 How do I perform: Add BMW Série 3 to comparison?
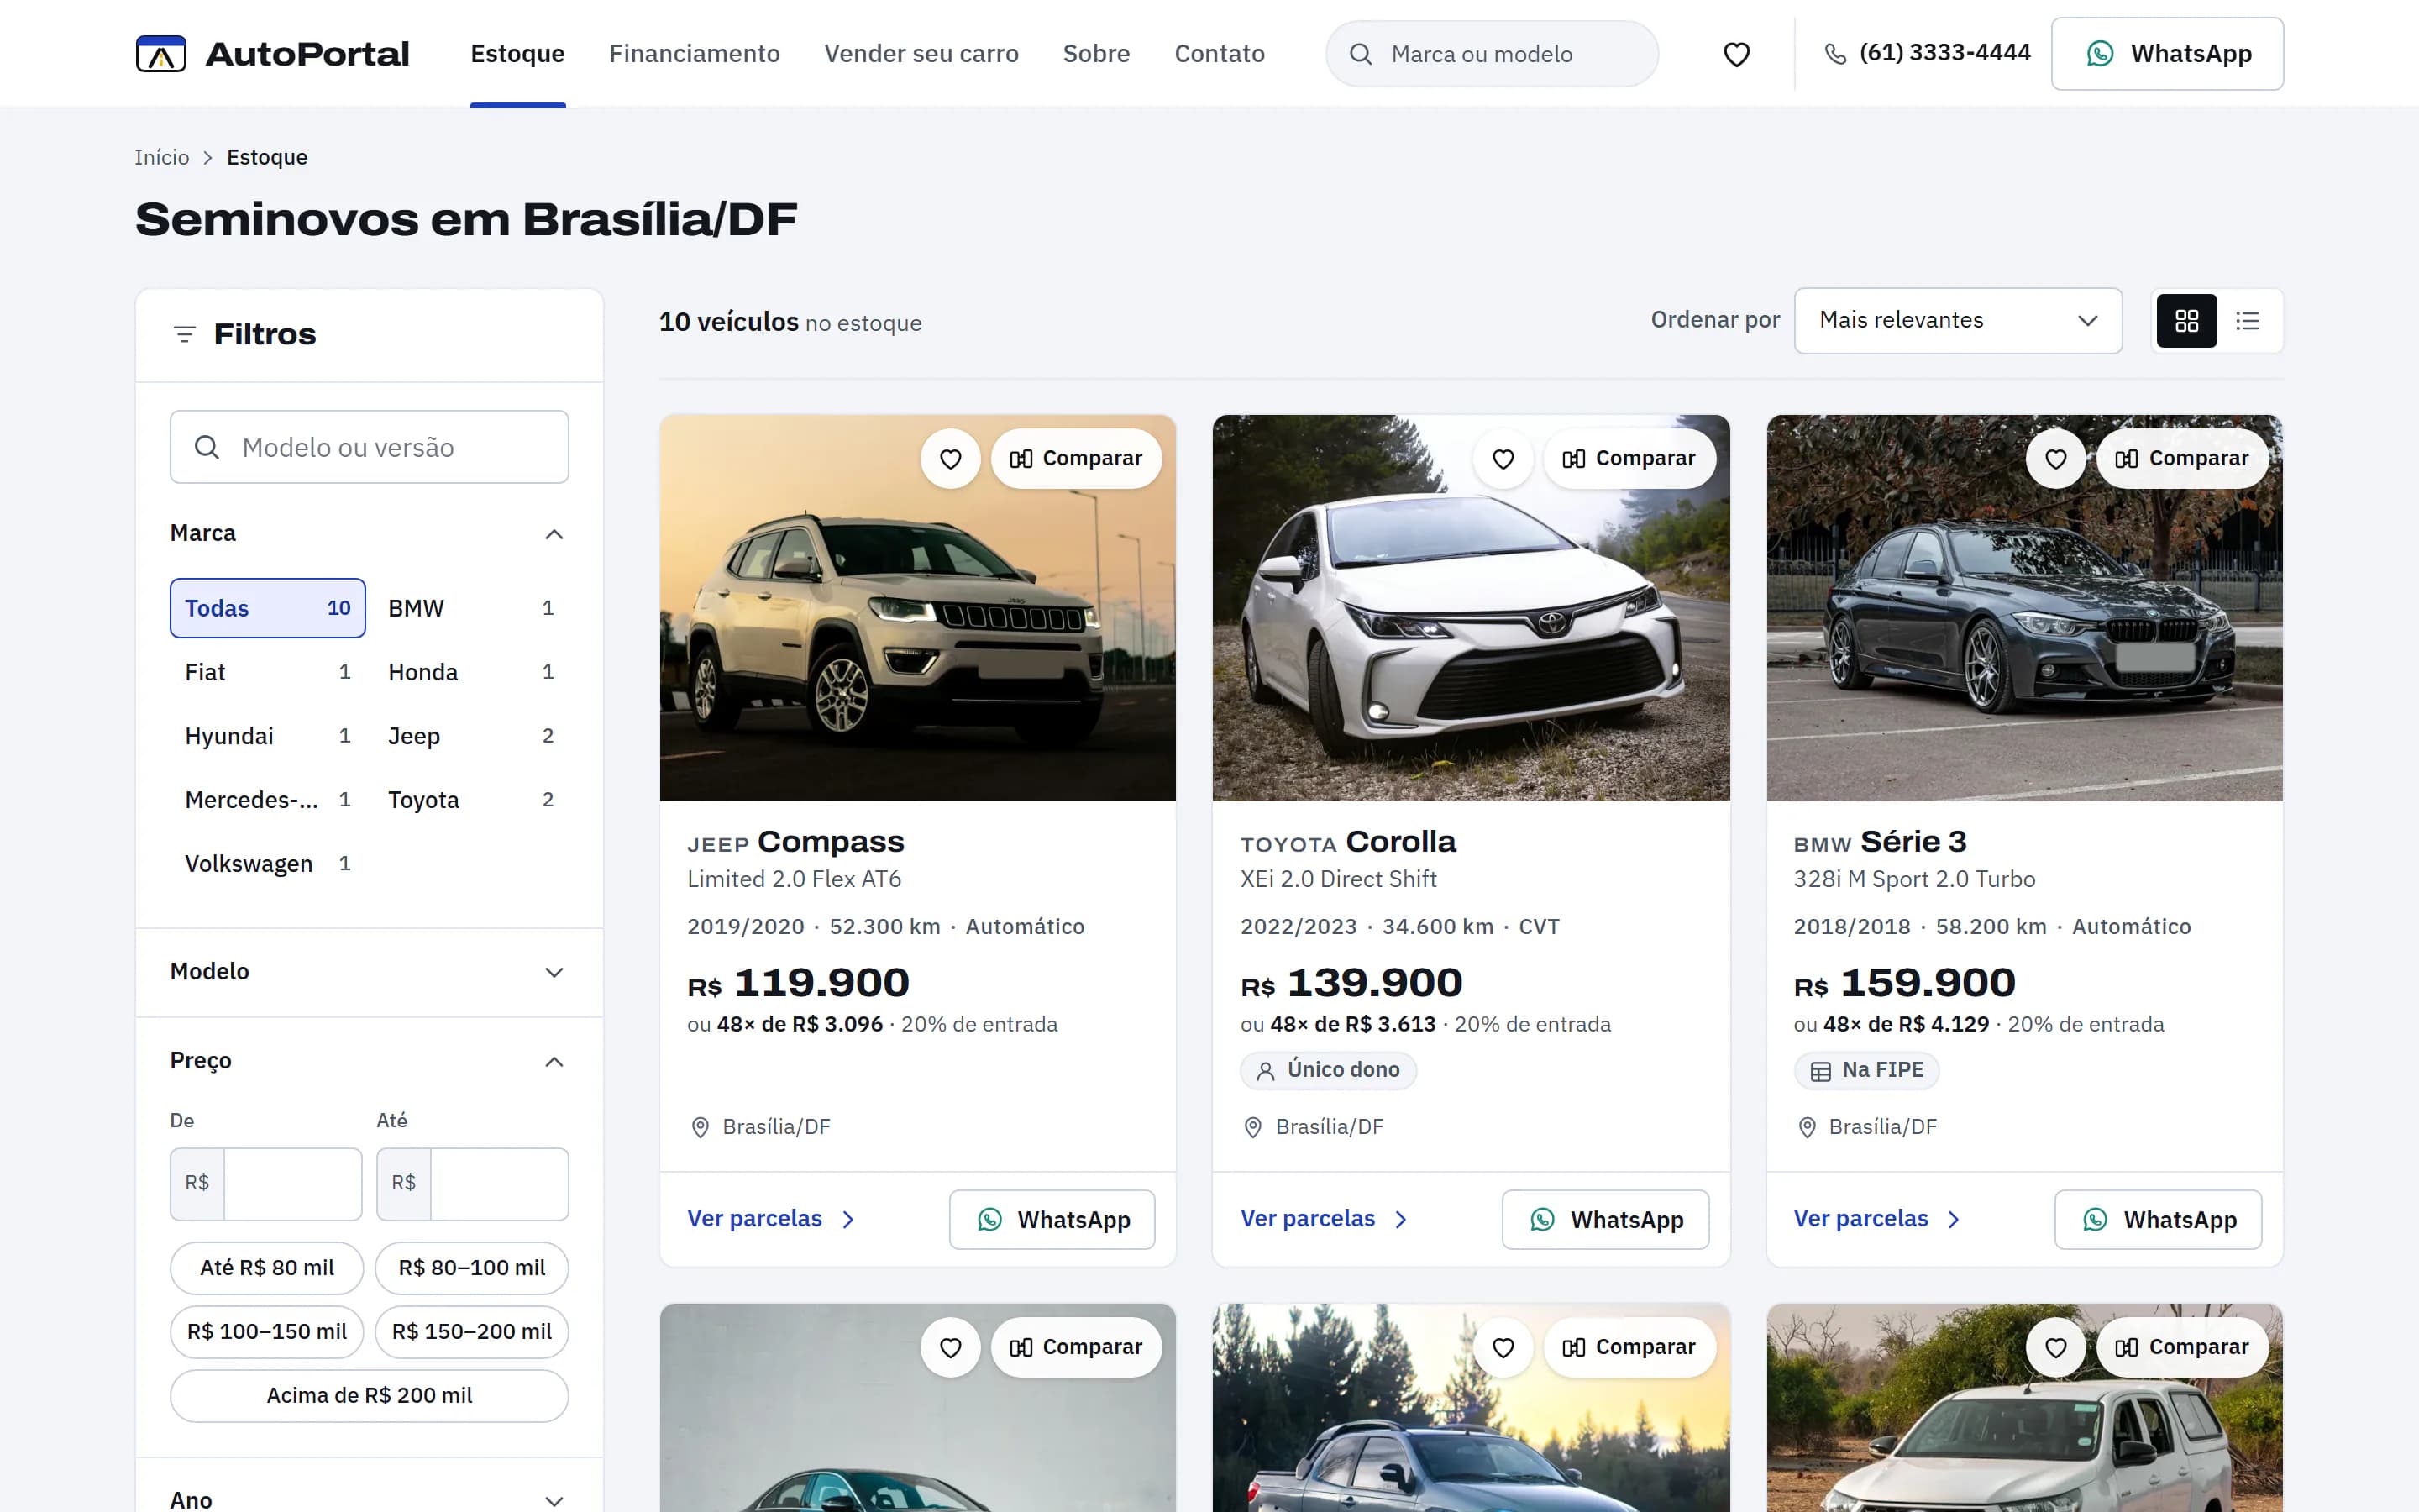click(2182, 459)
